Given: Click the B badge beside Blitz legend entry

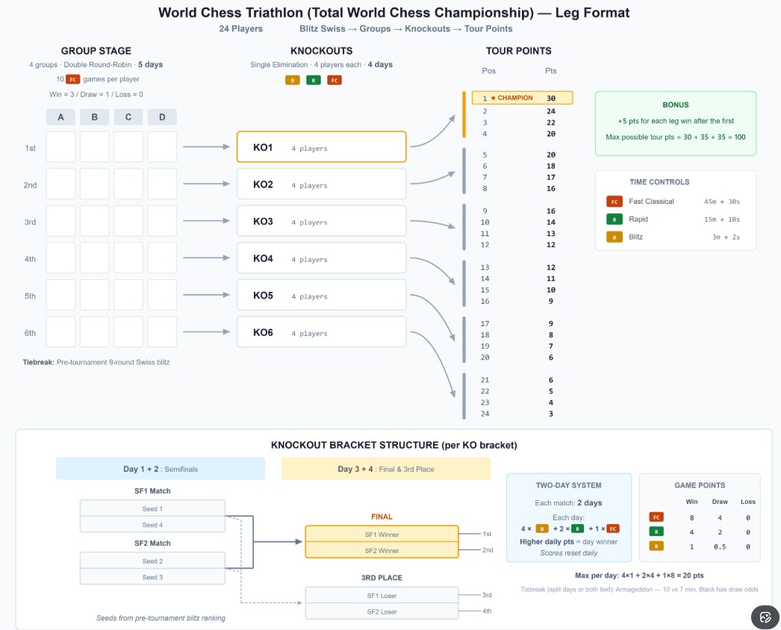Looking at the screenshot, I should tap(614, 237).
